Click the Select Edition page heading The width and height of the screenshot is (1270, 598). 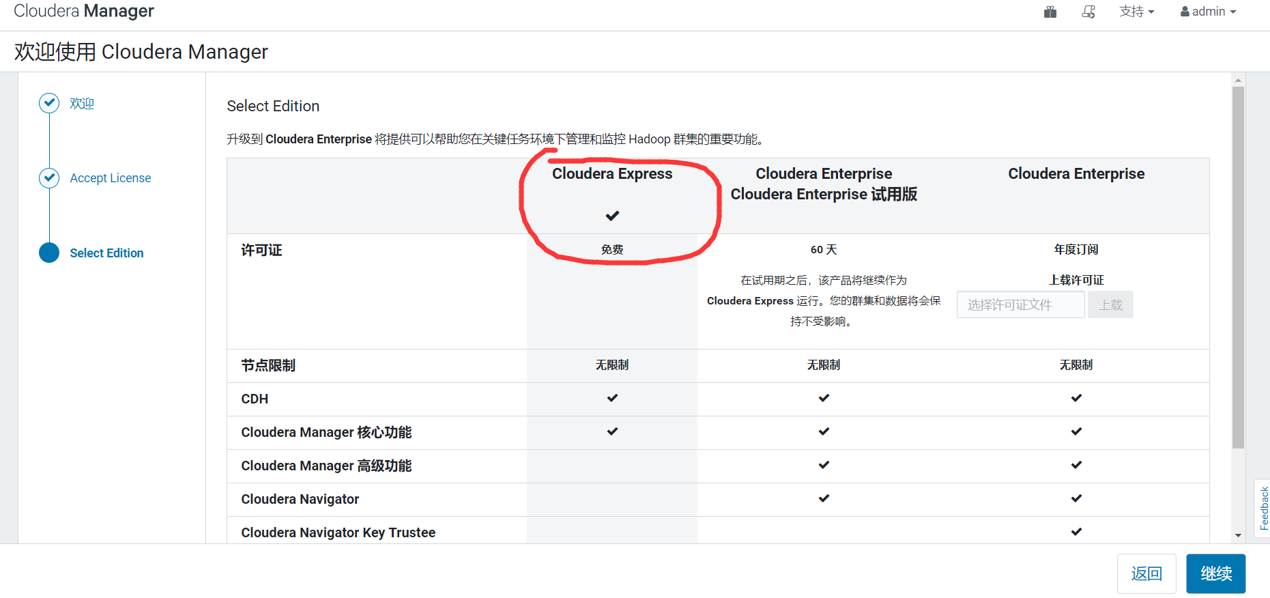click(273, 106)
